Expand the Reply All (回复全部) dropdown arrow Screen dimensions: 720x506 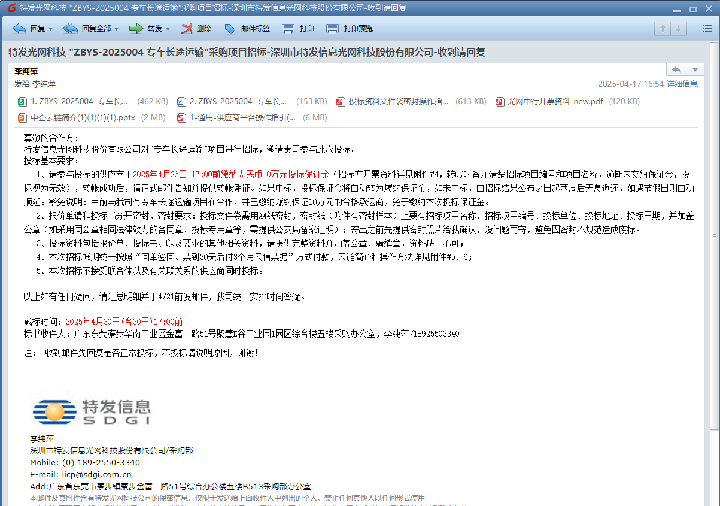(116, 29)
